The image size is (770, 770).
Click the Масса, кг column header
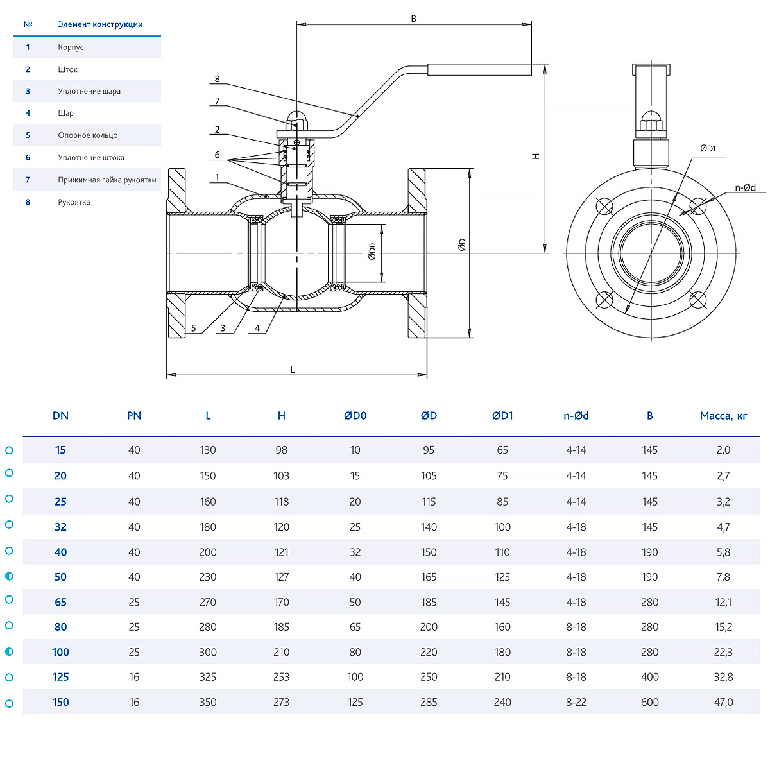[723, 416]
